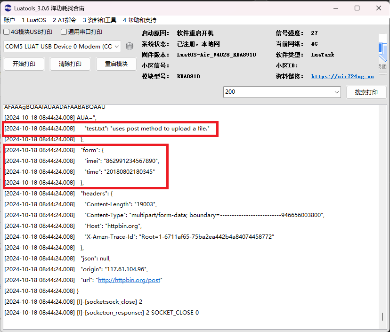This screenshot has height=332, width=390.
Task: Click the partially visible icon at right edge
Action: click(x=382, y=51)
